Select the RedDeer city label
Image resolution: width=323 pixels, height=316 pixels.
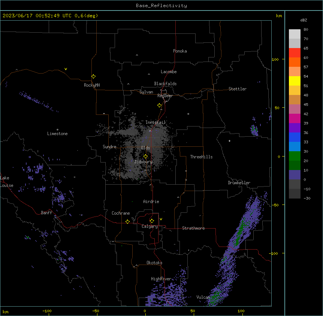pos(165,96)
